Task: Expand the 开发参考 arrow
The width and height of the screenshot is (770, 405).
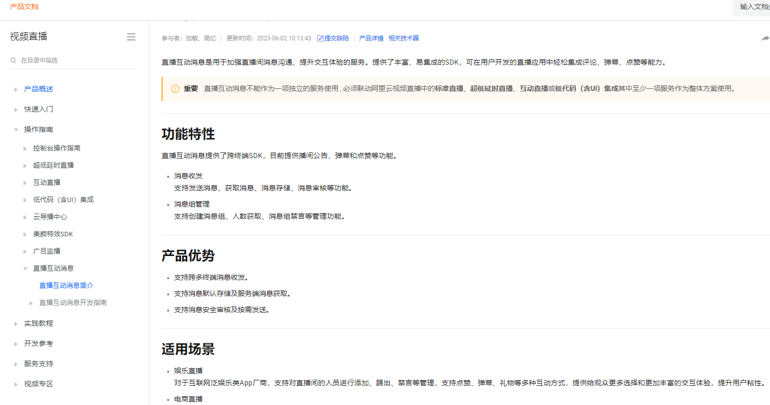Action: tap(16, 344)
